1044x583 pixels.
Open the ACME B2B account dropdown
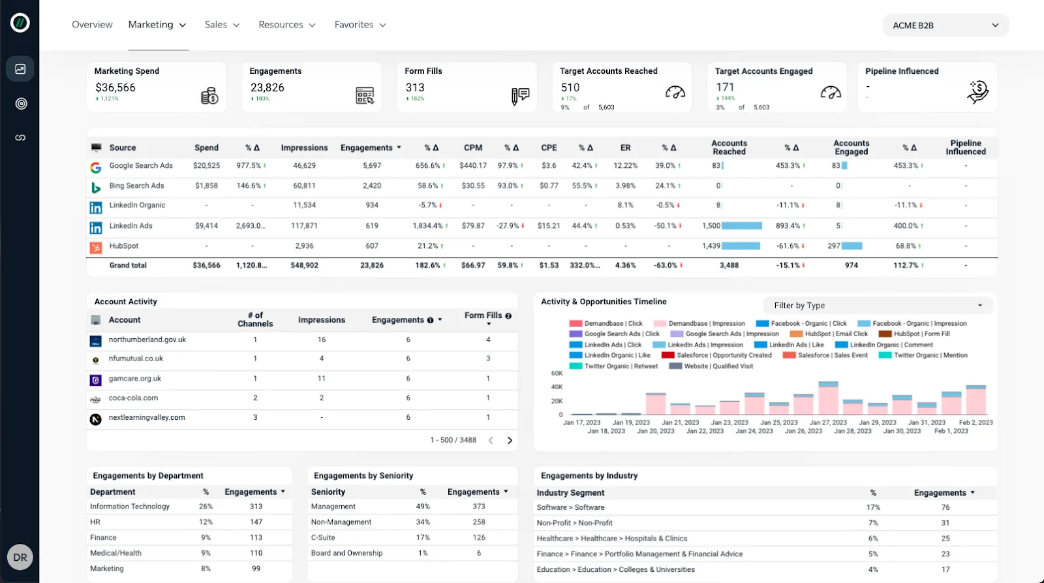(945, 25)
